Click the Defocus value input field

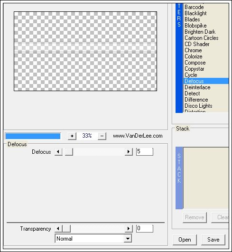145,152
